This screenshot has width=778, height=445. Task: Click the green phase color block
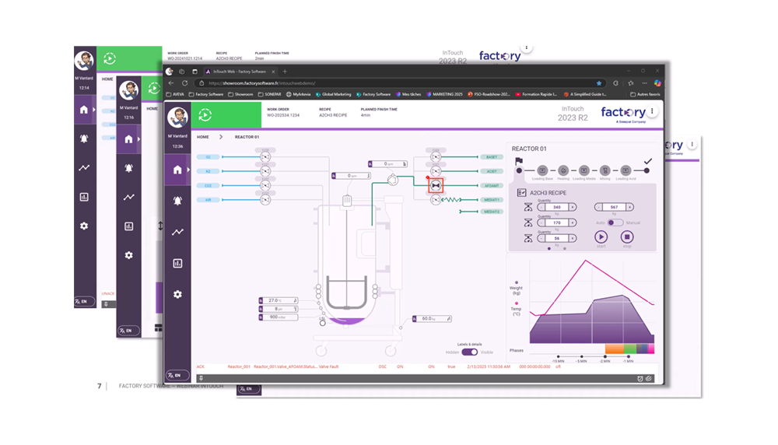coord(629,349)
